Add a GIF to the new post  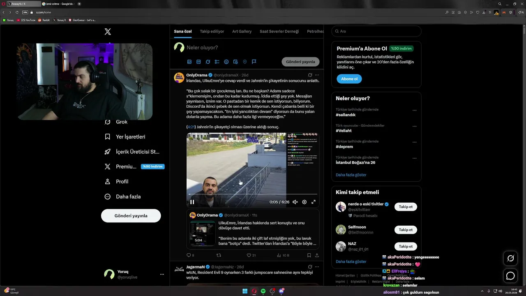click(198, 62)
